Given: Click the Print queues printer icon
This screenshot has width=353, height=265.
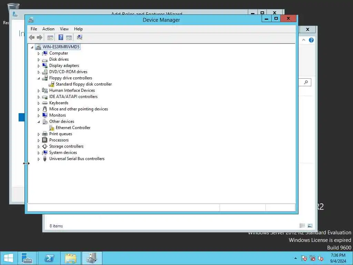Looking at the screenshot, I should 45,134.
